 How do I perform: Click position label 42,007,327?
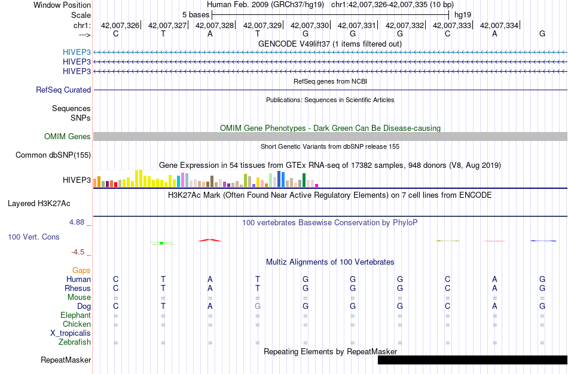[x=167, y=25]
